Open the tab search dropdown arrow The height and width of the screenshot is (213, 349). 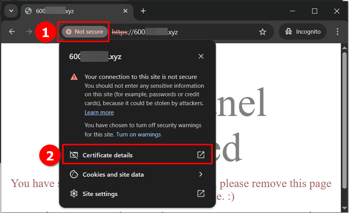point(11,11)
